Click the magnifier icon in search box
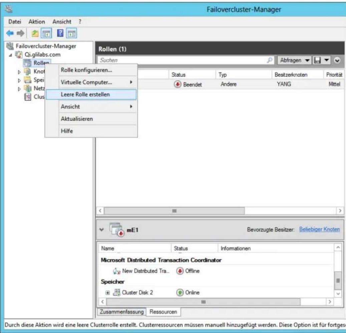346x333 pixels. click(270, 60)
